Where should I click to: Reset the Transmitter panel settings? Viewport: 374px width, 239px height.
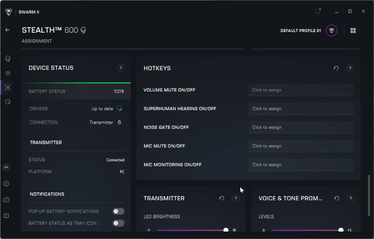[222, 198]
